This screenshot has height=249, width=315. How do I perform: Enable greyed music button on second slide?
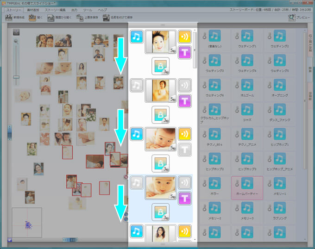(136, 85)
